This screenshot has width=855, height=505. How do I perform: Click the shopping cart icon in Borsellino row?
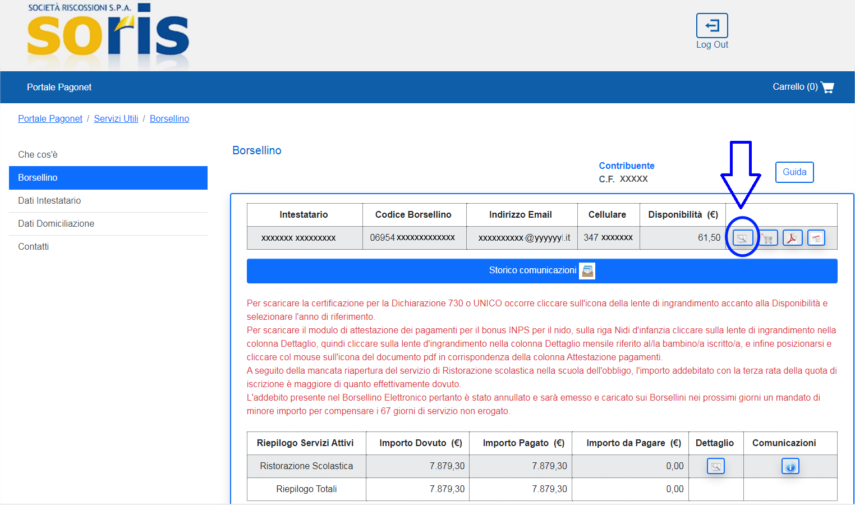point(768,238)
